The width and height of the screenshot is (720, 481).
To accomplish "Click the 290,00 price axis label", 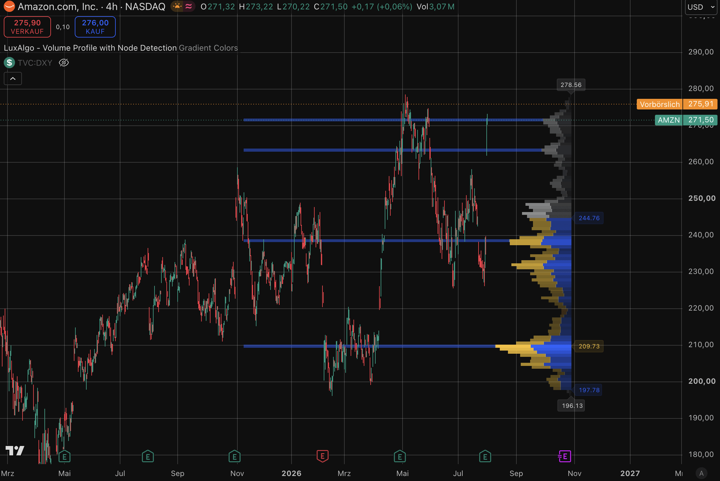I will pos(701,52).
